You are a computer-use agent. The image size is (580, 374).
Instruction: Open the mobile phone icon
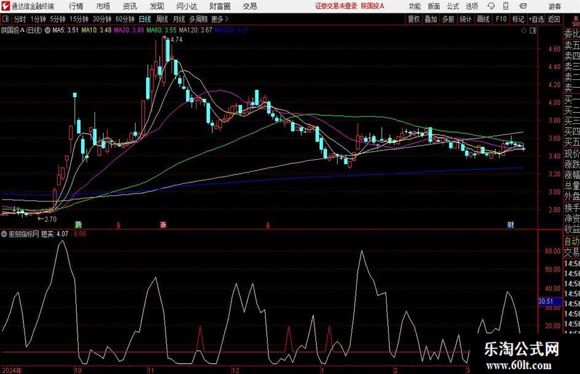click(506, 6)
